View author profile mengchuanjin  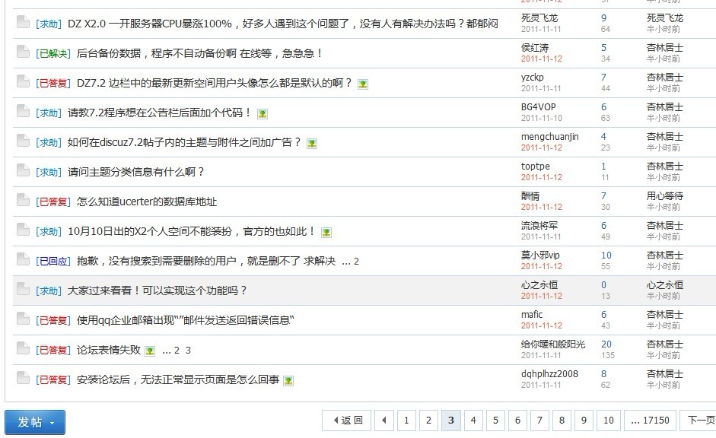coord(550,136)
